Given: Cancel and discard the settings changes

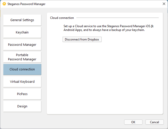Looking at the screenshot, I should tap(154, 122).
